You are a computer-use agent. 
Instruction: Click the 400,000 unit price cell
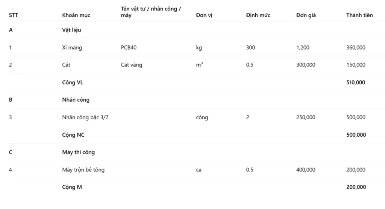306,170
